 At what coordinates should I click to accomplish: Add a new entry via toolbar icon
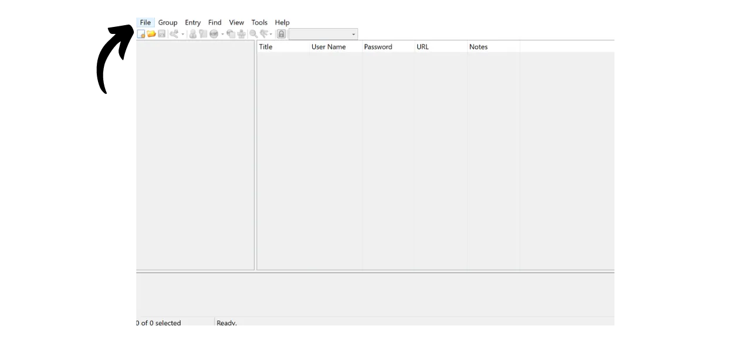pyautogui.click(x=174, y=34)
